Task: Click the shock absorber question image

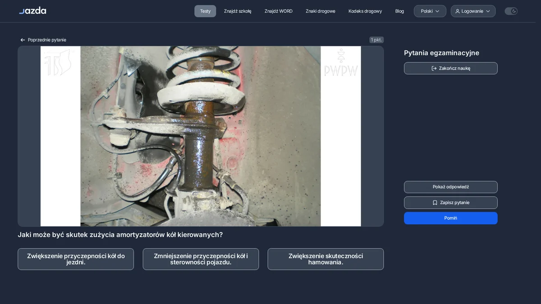Action: (x=201, y=136)
